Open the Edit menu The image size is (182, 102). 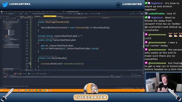tap(6, 12)
